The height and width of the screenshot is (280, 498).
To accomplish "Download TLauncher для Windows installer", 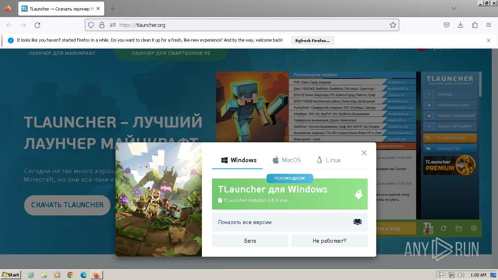I will [x=289, y=194].
